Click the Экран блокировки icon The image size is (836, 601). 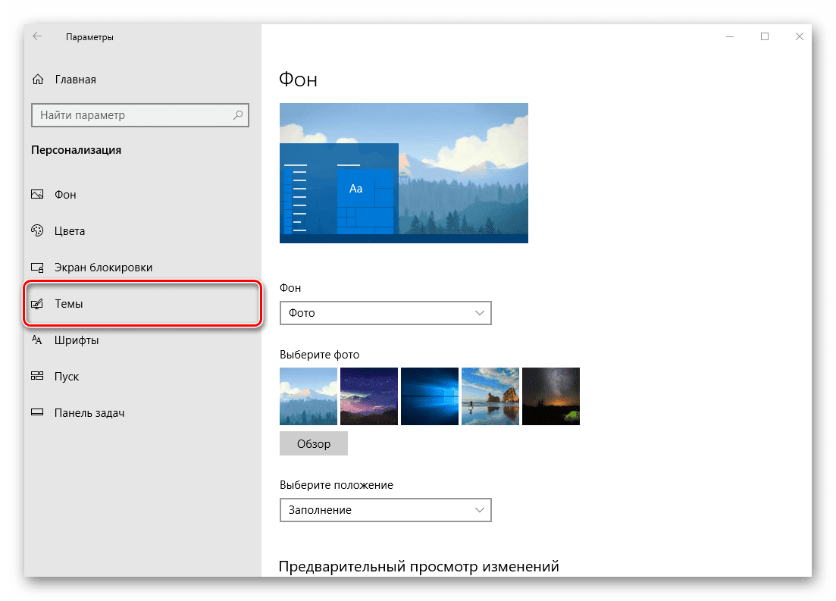[37, 268]
